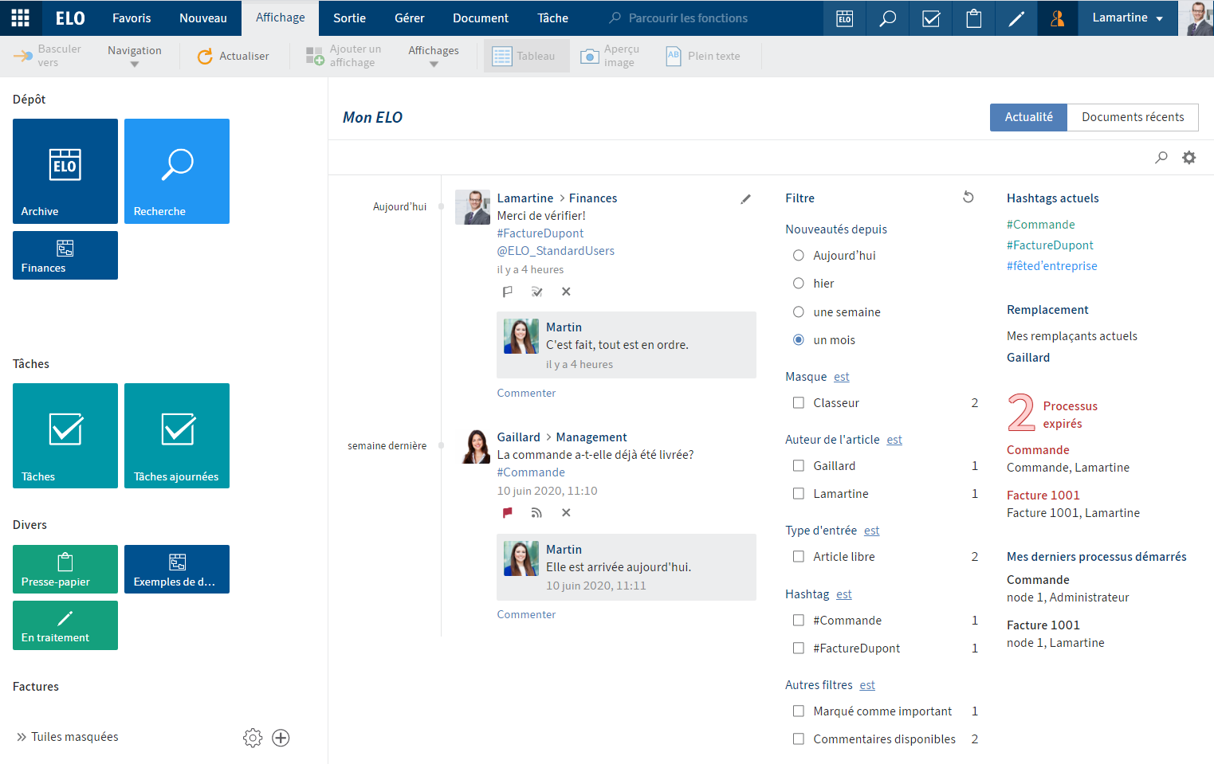Screen dimensions: 1214x764
Task: Open the Finances tile
Action: click(x=65, y=255)
